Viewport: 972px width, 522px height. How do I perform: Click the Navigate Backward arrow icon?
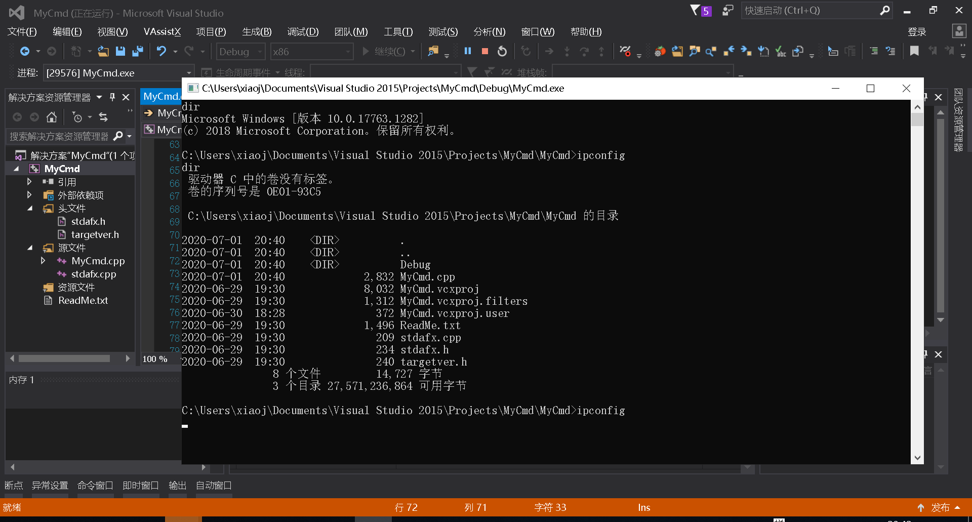coord(24,51)
